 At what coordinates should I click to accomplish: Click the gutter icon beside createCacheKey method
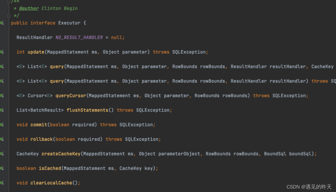2,154
